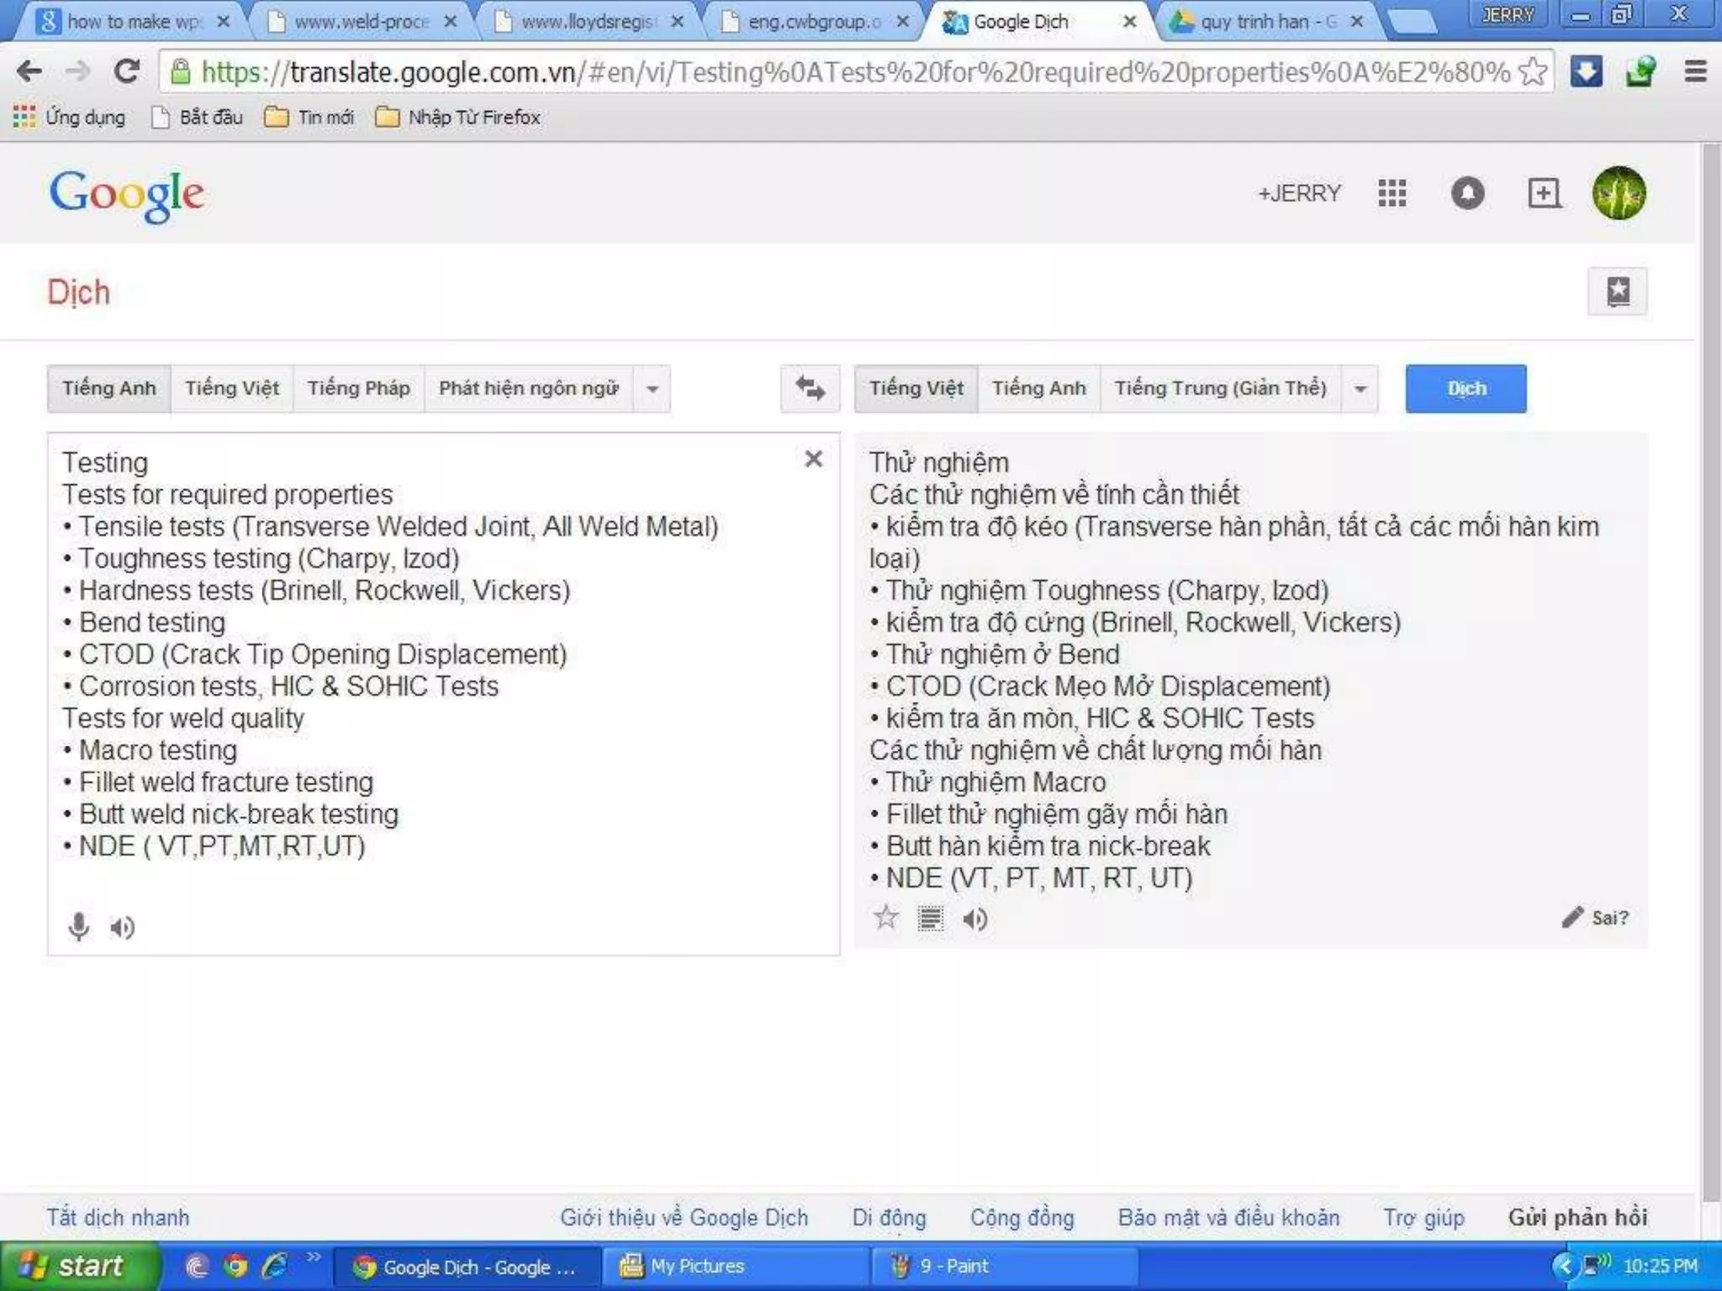
Task: Click the Tắt dịch nhanh link
Action: [118, 1217]
